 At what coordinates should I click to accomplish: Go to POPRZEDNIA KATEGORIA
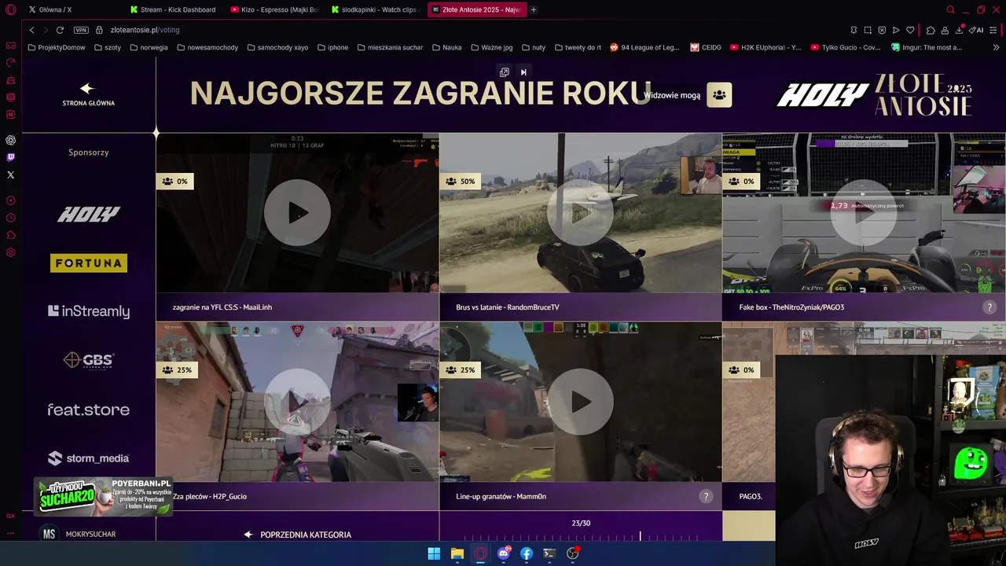297,535
